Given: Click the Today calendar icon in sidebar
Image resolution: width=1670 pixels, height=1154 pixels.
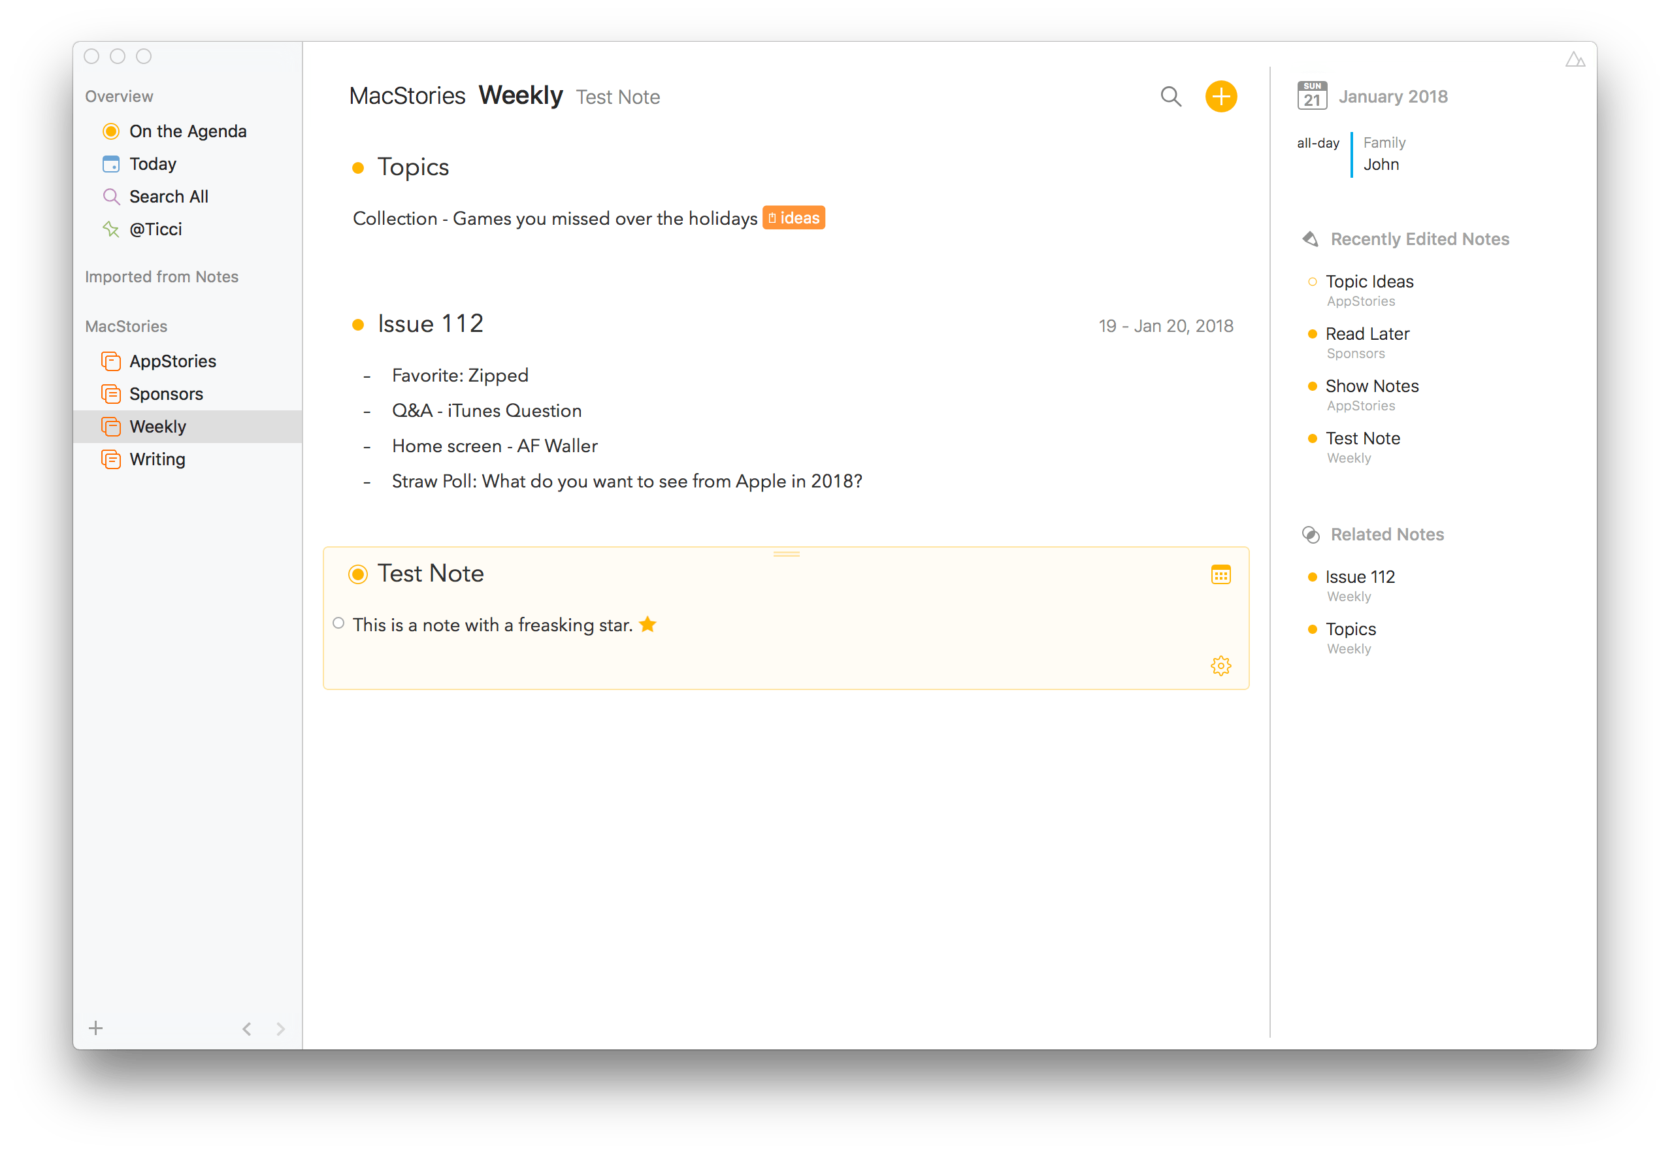Looking at the screenshot, I should 110,164.
